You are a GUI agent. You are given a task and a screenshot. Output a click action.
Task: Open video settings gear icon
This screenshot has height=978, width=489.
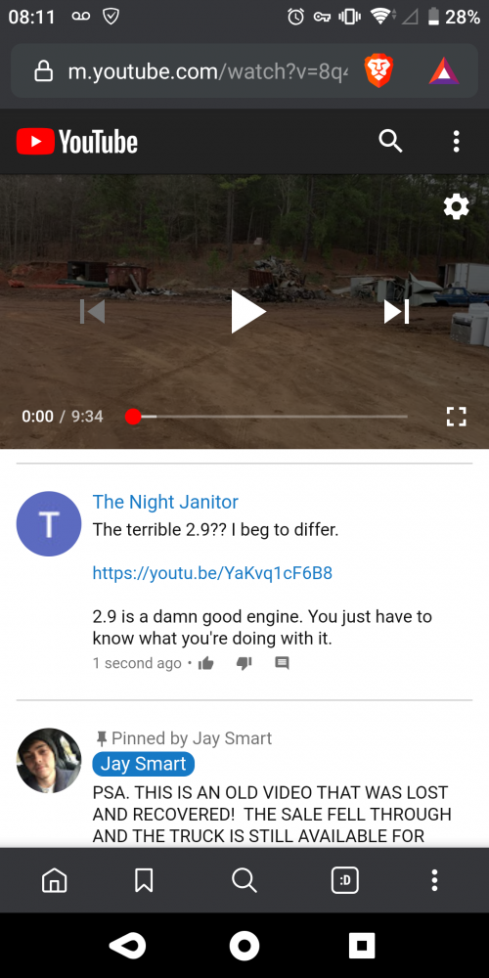click(x=456, y=206)
